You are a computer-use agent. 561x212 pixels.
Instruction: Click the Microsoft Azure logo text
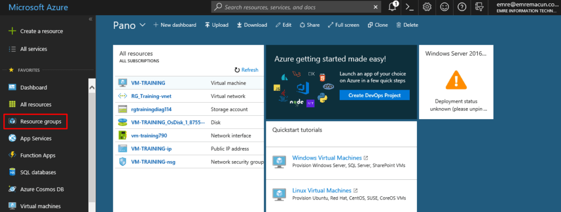tap(38, 7)
